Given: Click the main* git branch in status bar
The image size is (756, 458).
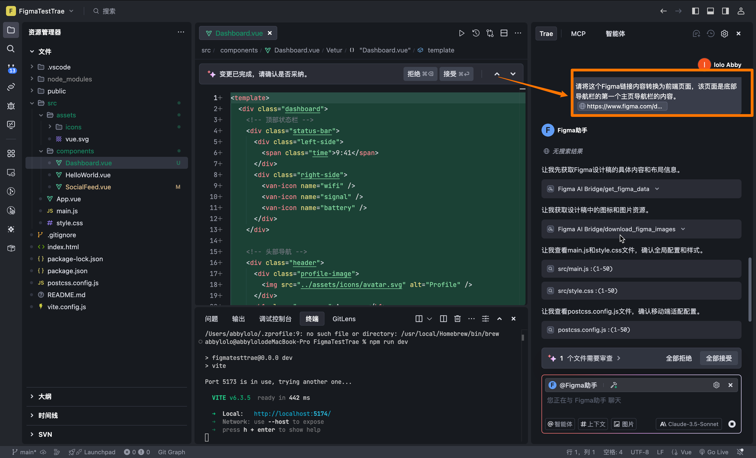Looking at the screenshot, I should 24,452.
